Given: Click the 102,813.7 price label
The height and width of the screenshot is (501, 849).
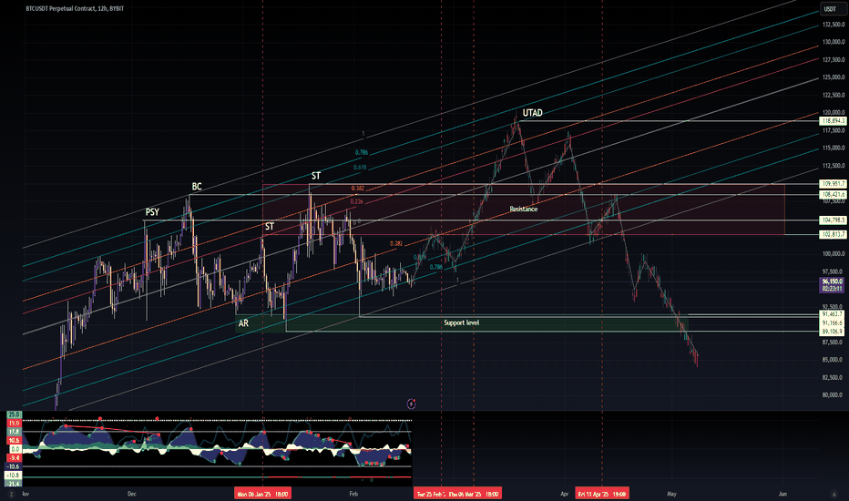Looking at the screenshot, I should (834, 234).
